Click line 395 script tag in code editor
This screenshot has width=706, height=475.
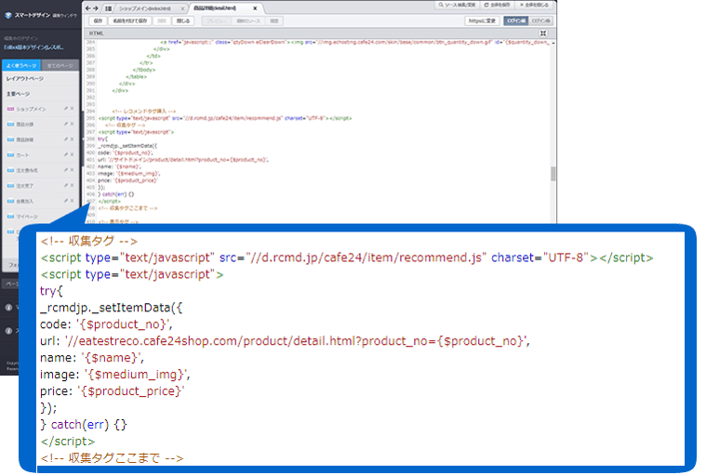225,118
